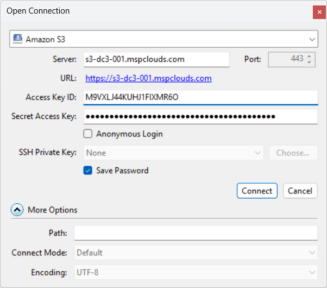The width and height of the screenshot is (327, 288).
Task: Enable the Anonymous Login checkbox
Action: 87,134
